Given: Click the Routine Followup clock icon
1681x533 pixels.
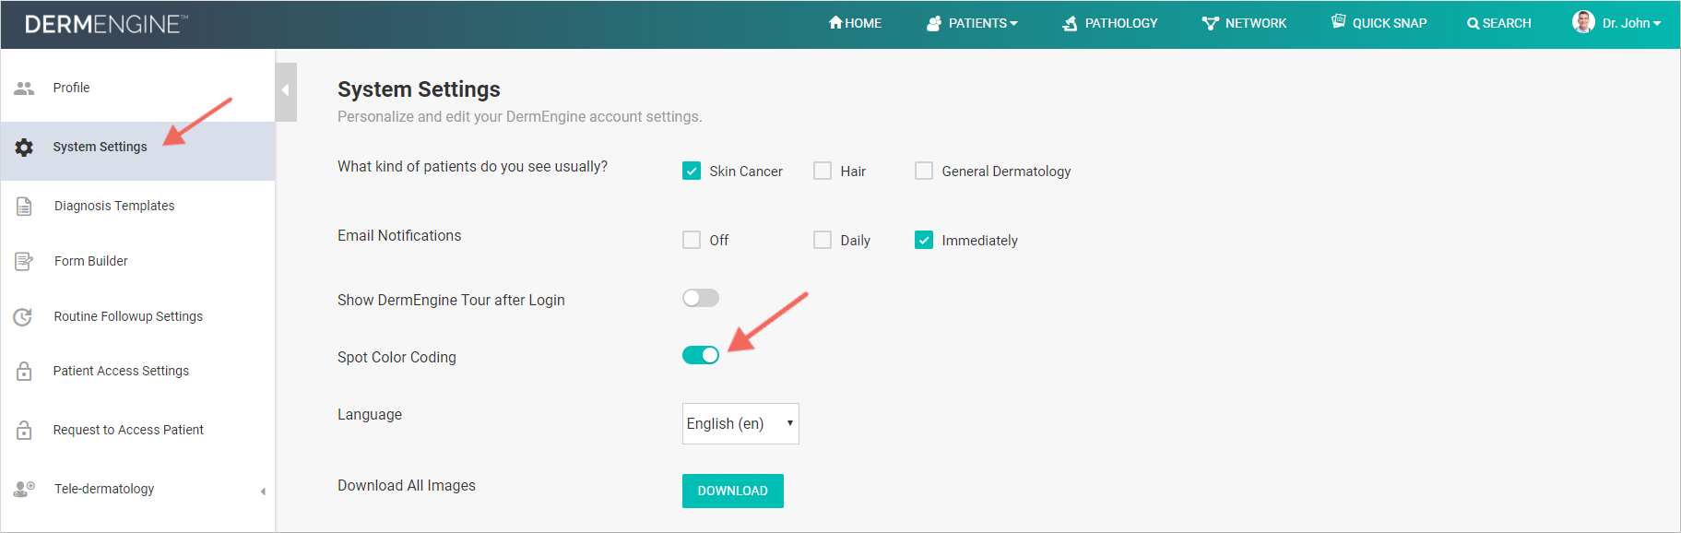Looking at the screenshot, I should click(23, 317).
